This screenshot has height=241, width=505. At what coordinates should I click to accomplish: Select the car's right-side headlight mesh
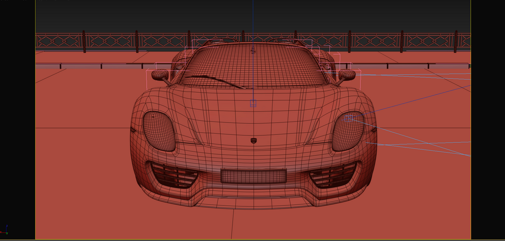point(348,131)
